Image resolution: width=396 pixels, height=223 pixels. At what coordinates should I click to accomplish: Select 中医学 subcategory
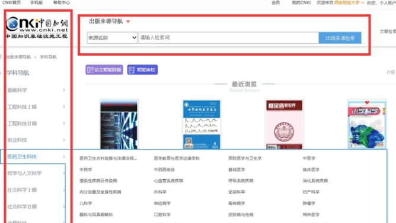(309, 159)
